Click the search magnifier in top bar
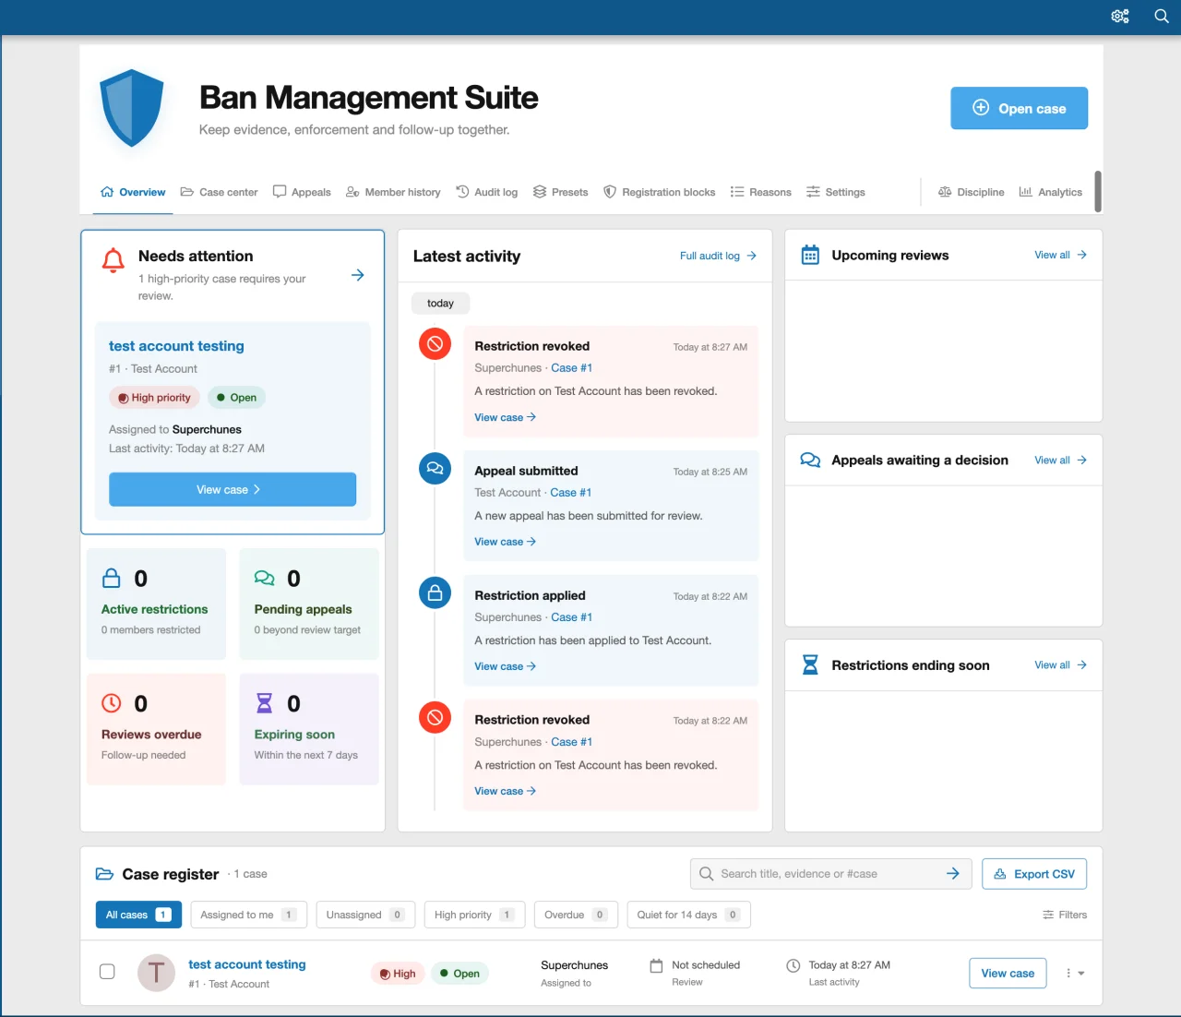The width and height of the screenshot is (1181, 1017). (1162, 16)
